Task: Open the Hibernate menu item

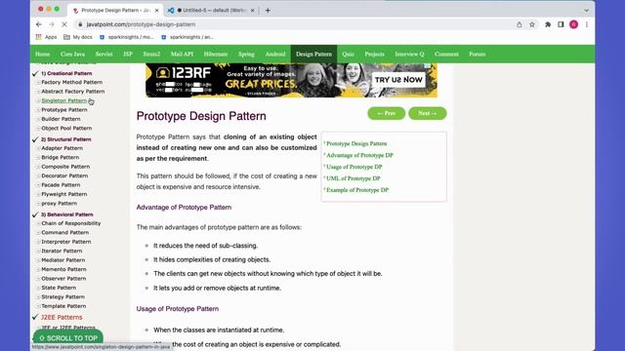Action: (216, 55)
